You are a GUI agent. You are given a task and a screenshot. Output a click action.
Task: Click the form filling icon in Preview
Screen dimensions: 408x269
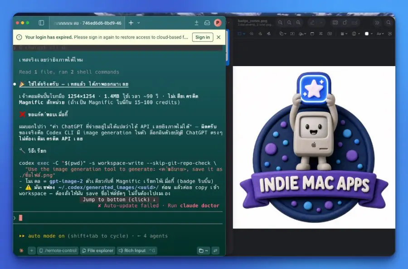coord(355,23)
